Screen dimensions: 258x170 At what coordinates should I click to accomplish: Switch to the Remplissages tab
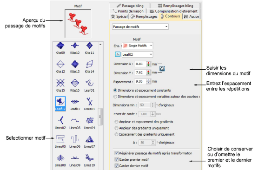click(144, 16)
